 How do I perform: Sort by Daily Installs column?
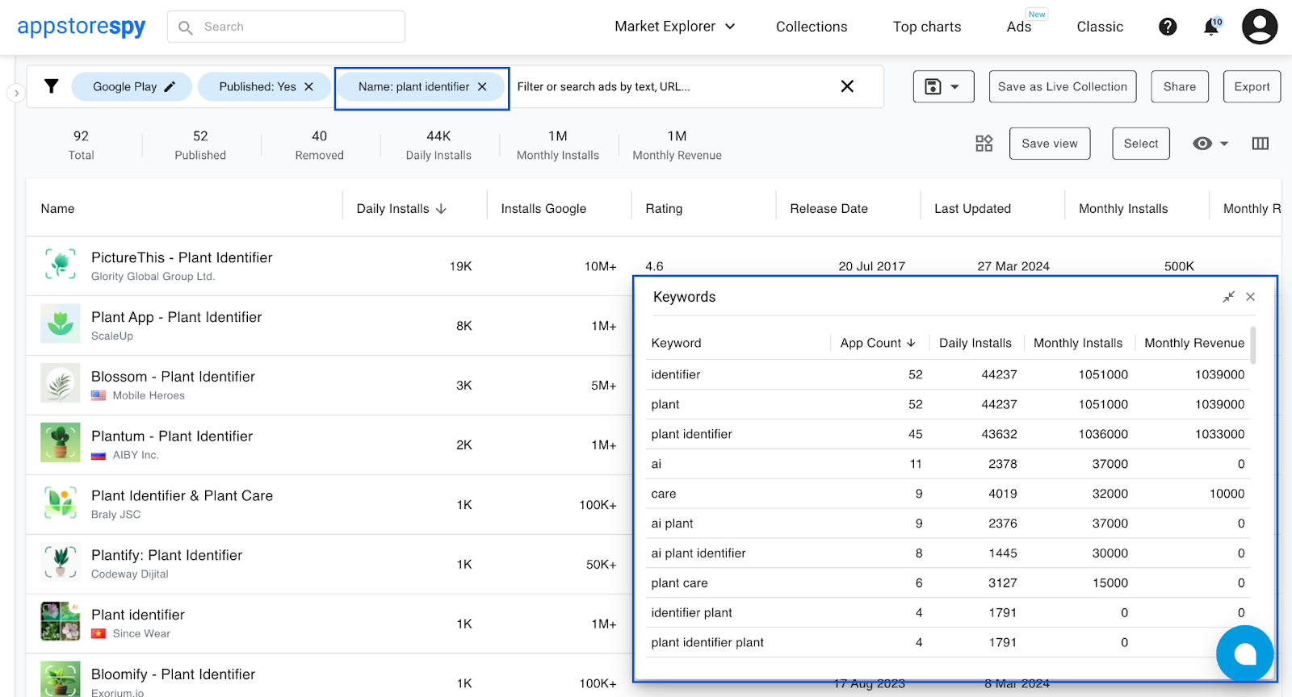[401, 208]
